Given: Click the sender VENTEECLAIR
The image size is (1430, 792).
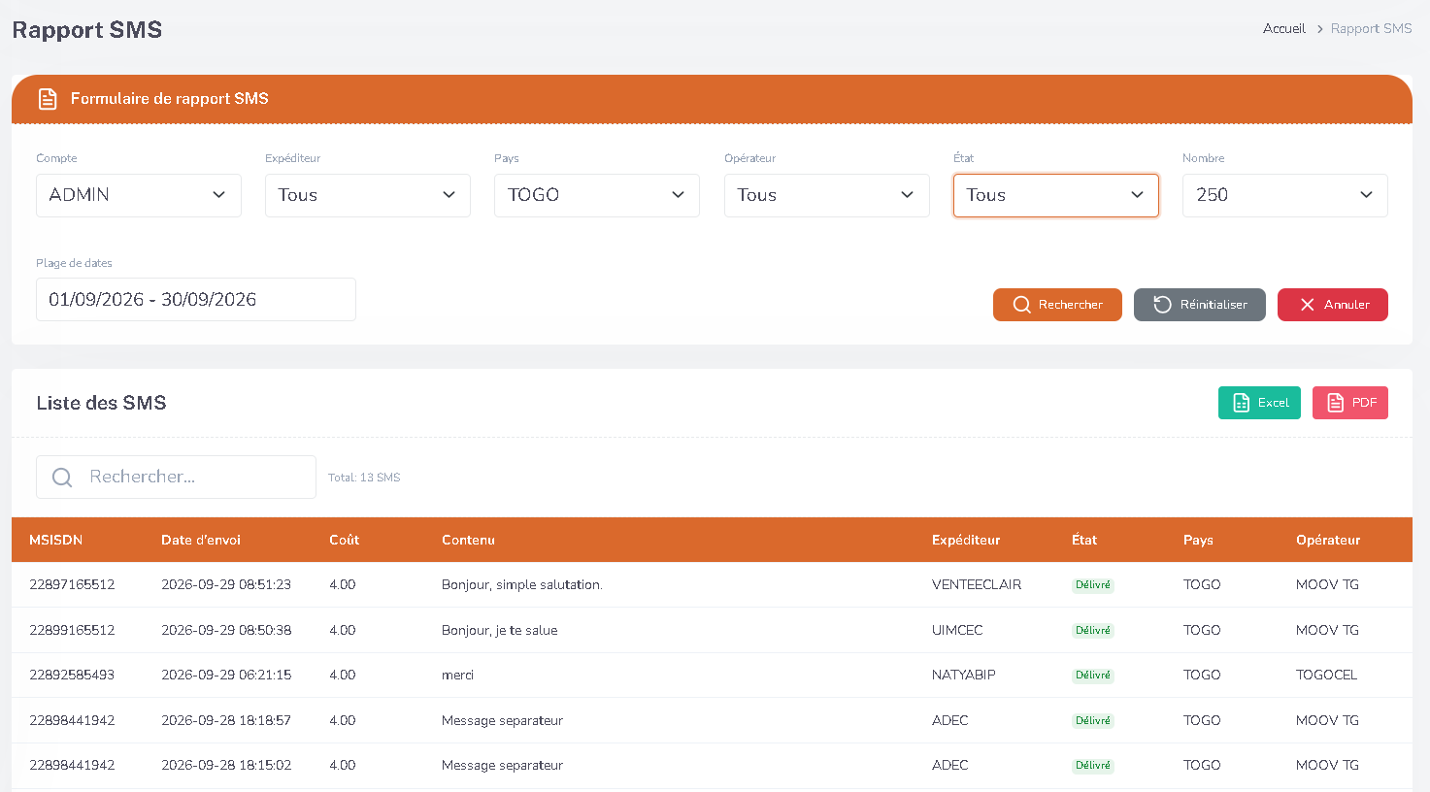Looking at the screenshot, I should [x=977, y=585].
